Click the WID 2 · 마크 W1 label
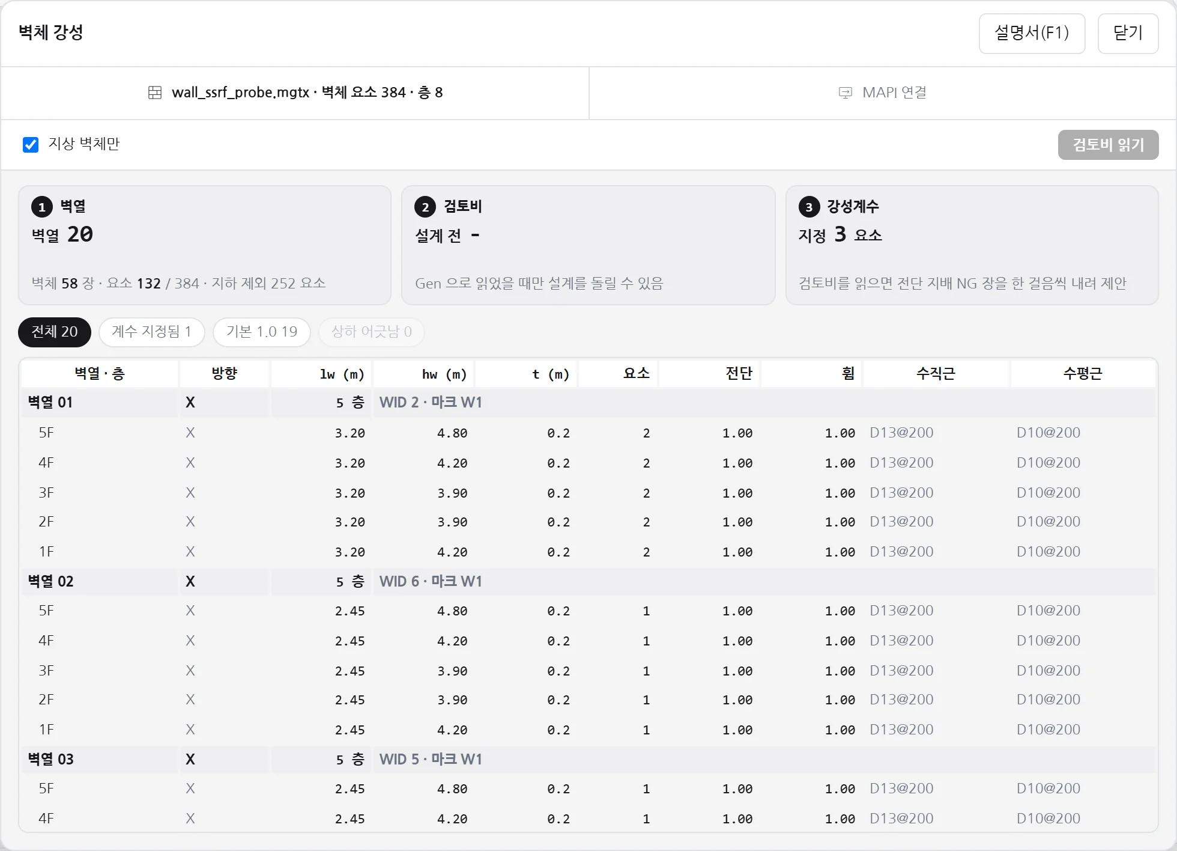 point(431,403)
